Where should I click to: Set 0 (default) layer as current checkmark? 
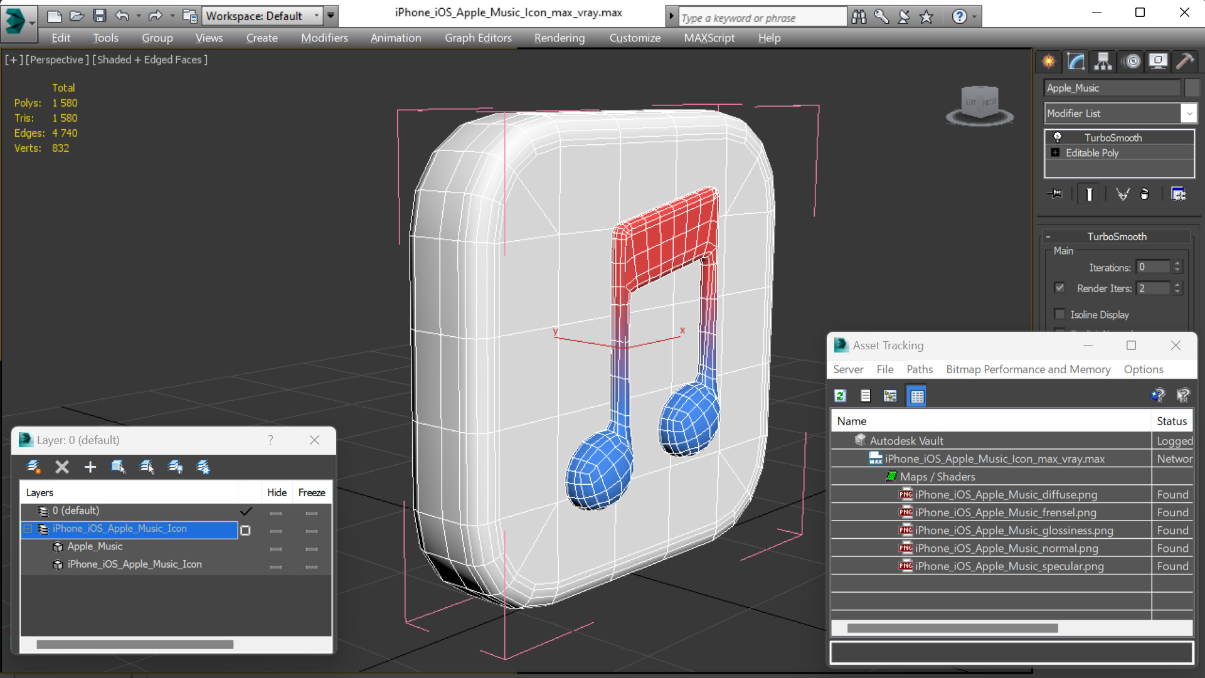tap(246, 511)
